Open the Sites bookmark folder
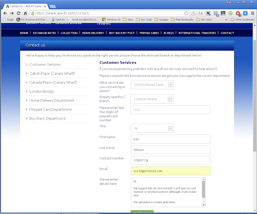The height and width of the screenshot is (214, 257). tap(128, 20)
